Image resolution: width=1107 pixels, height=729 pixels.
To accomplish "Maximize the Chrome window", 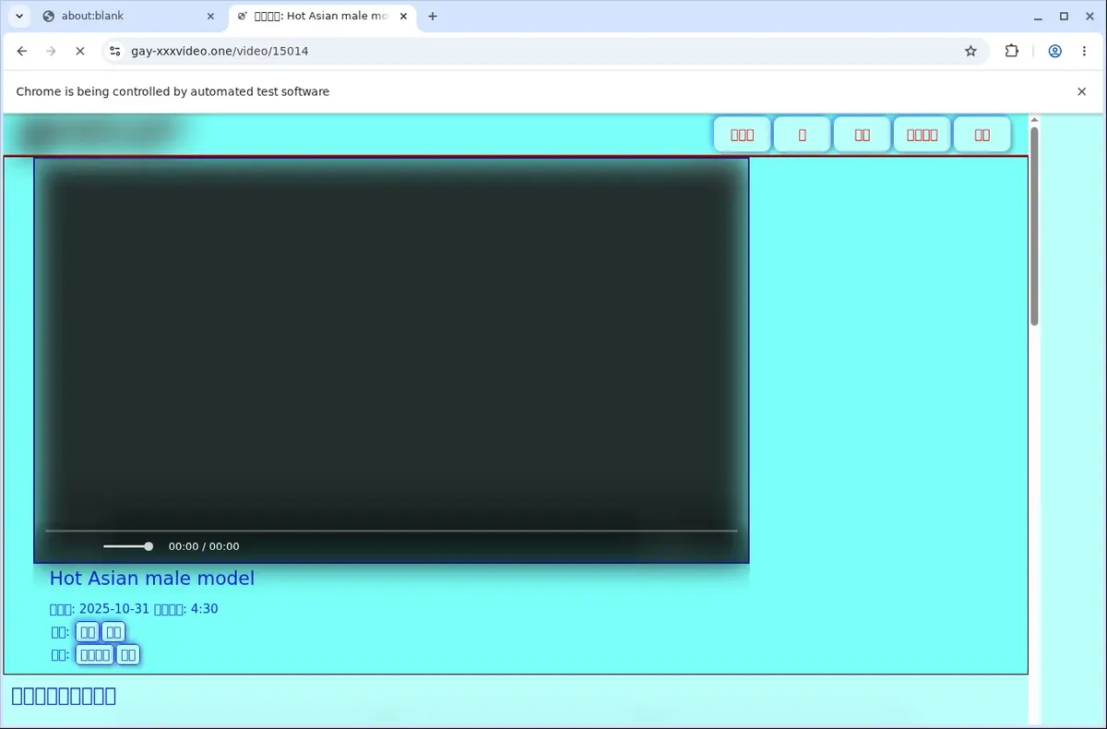I will pos(1064,16).
